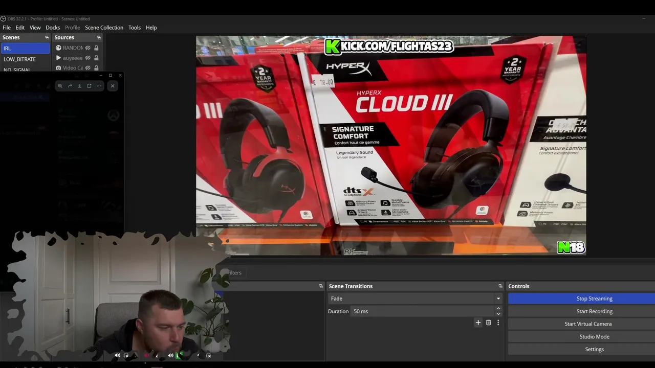
Task: Select the NO_SIGNAL scene
Action: 25,70
